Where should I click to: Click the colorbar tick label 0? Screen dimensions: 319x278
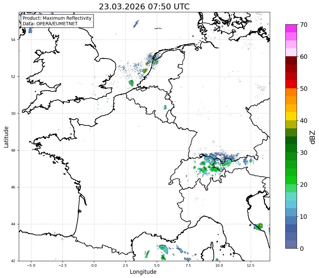point(302,249)
